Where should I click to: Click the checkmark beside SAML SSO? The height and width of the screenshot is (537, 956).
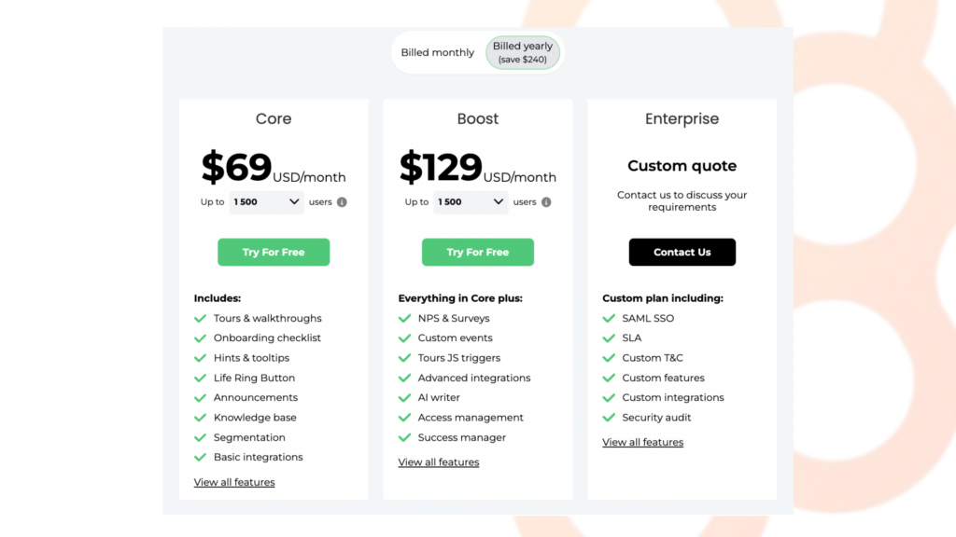[x=609, y=318]
